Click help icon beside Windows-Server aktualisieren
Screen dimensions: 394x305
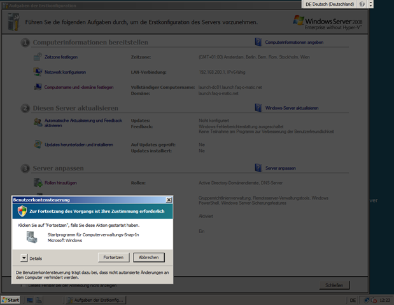258,108
